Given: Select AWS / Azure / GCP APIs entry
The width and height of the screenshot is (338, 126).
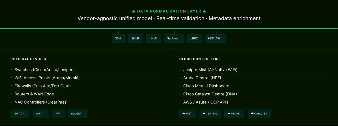Looking at the screenshot, I should click(206, 102).
